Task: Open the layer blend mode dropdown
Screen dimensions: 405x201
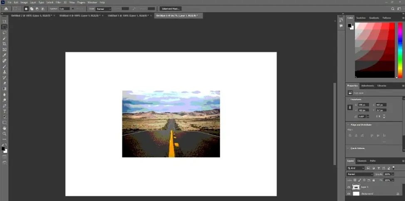Action: (x=360, y=174)
